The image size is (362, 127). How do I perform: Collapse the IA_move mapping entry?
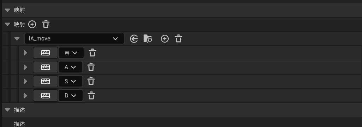point(17,39)
